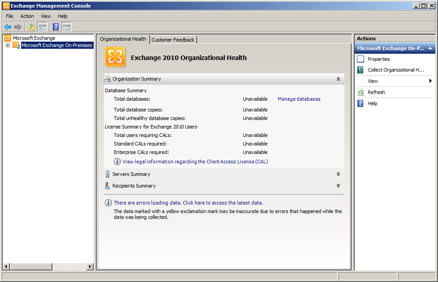Click the green Refresh icon in Actions
The width and height of the screenshot is (438, 282).
coord(361,92)
